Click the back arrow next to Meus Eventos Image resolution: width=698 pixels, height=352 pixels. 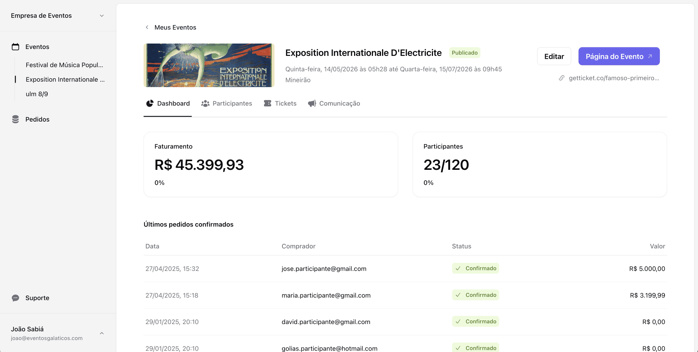click(147, 27)
